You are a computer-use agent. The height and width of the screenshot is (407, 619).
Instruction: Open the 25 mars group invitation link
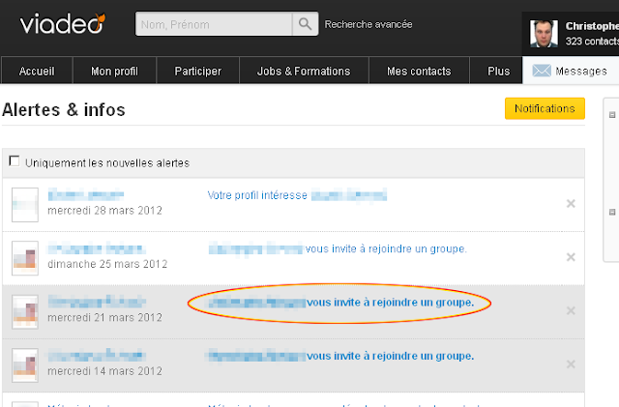click(x=338, y=249)
